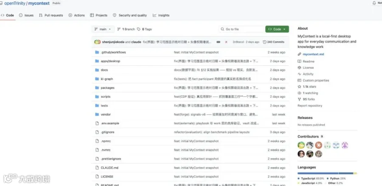Image resolution: width=382 pixels, height=186 pixels.
Task: Open the .npmrc file
Action: [106, 141]
